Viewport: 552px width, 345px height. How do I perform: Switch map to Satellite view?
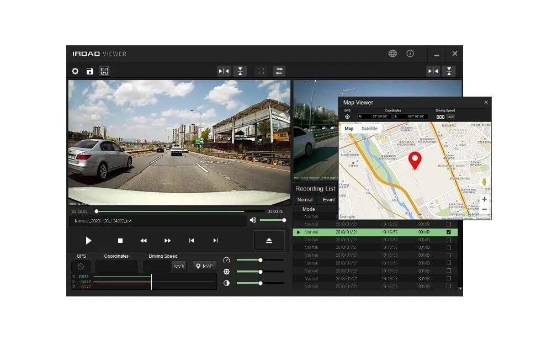coord(369,129)
